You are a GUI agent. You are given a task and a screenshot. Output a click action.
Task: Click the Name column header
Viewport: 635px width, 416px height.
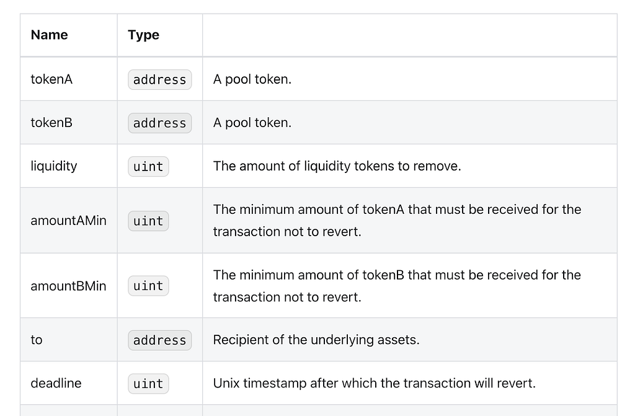[50, 35]
